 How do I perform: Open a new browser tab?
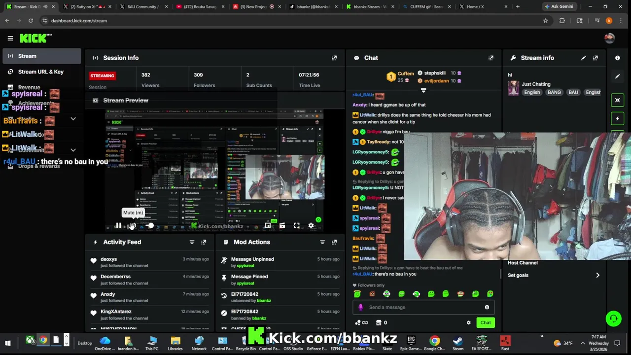coord(518,6)
